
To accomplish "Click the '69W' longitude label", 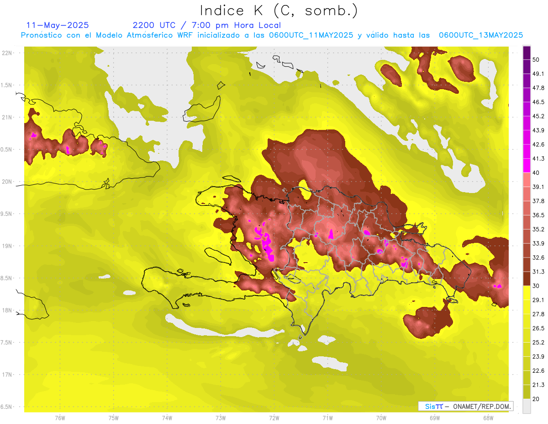I will pos(435,418).
